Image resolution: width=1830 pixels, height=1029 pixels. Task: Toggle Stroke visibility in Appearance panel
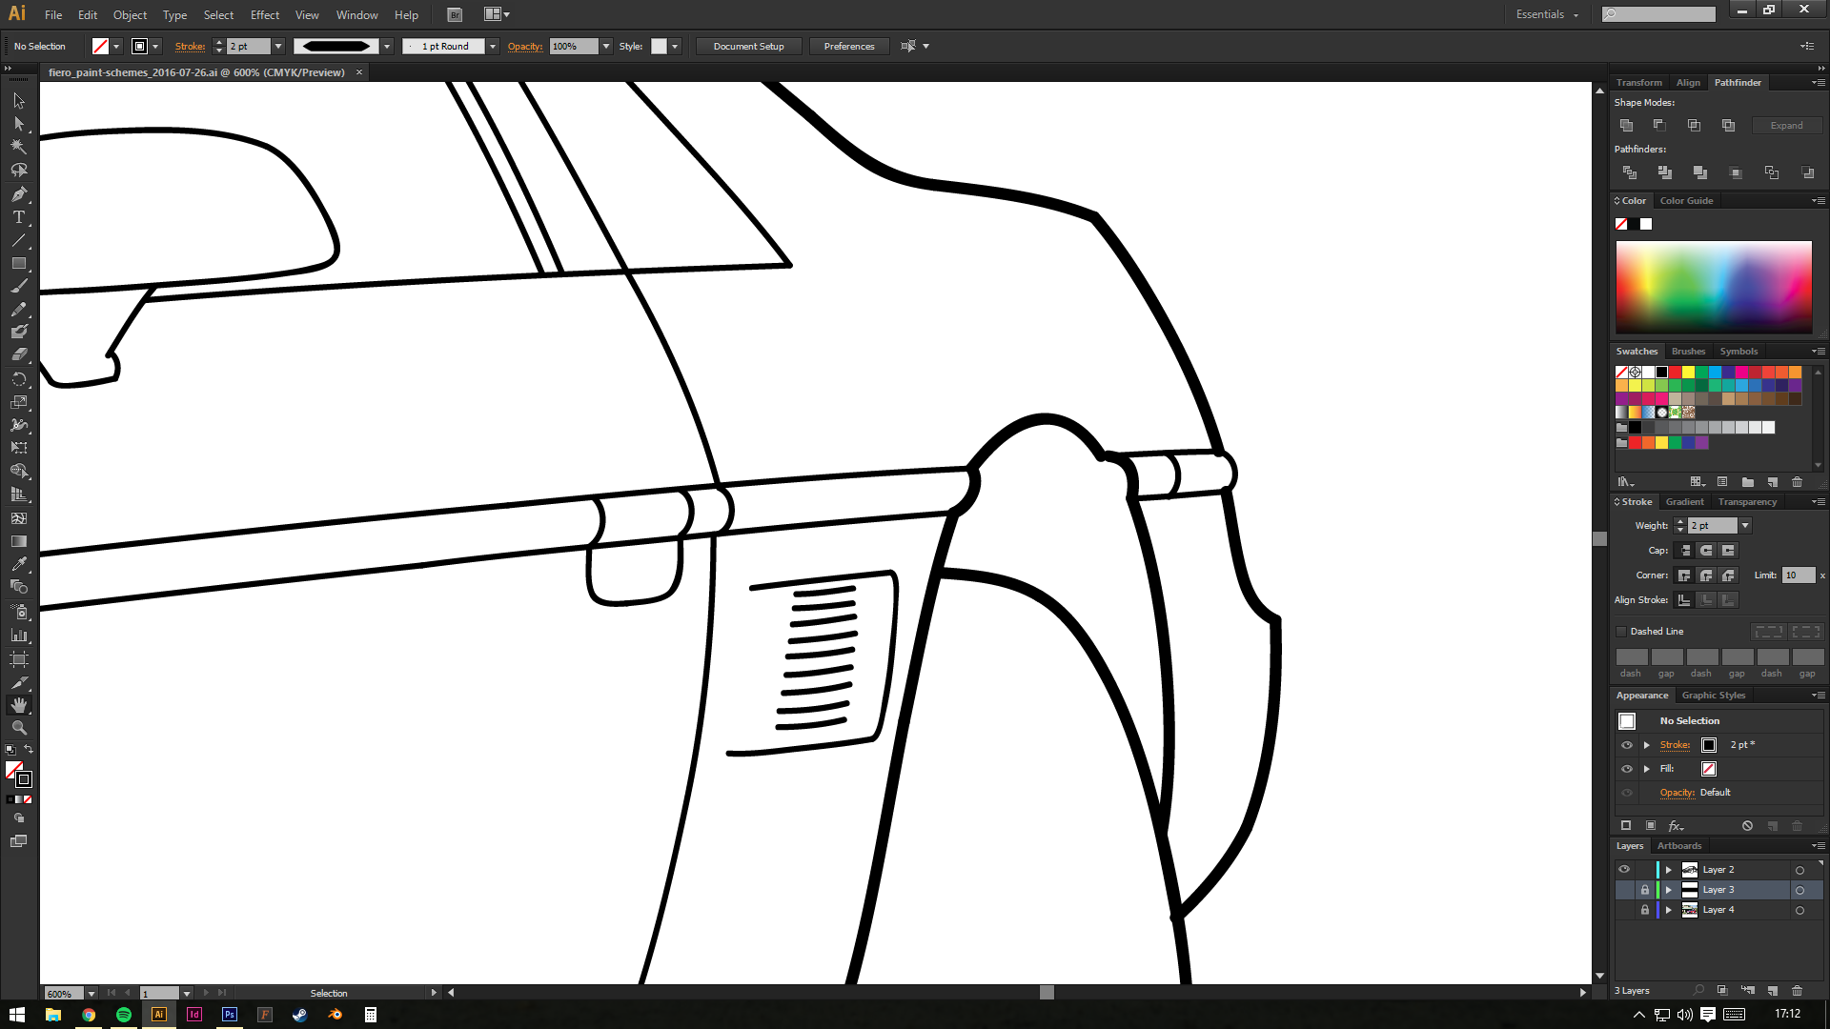click(x=1627, y=745)
